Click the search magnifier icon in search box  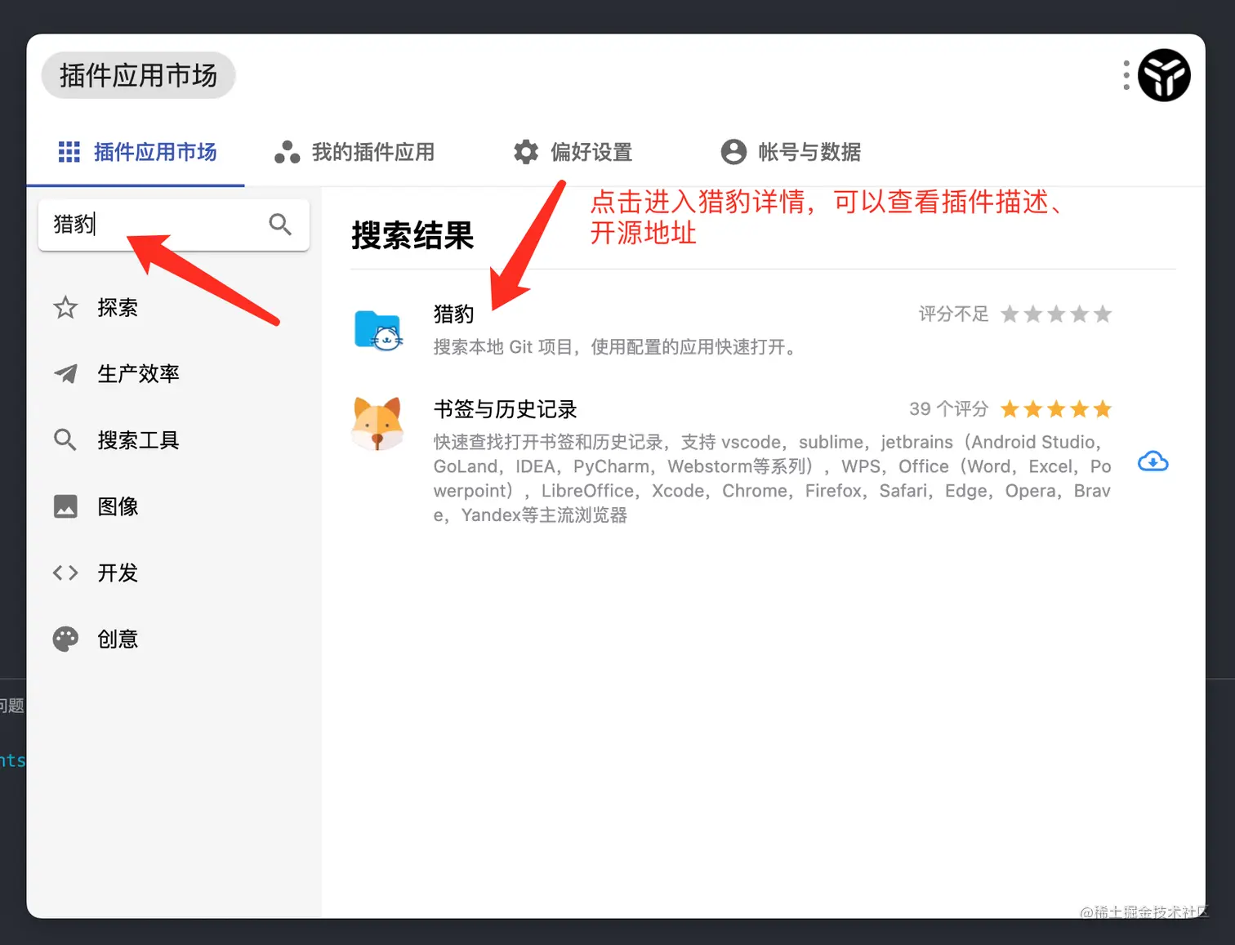coord(280,224)
